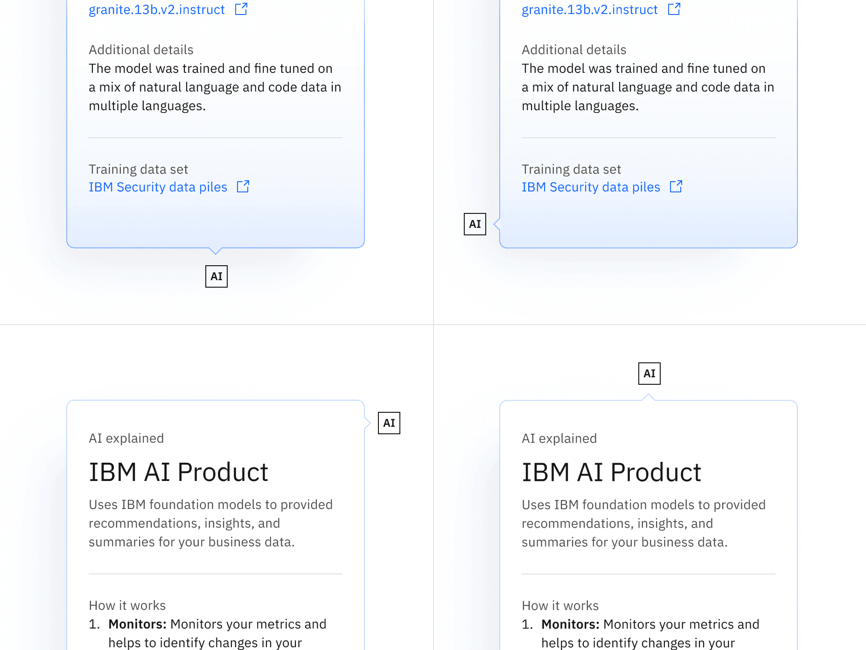Click 'The model was trained' paragraph, top-left card
The image size is (866, 650).
pyautogui.click(x=215, y=87)
